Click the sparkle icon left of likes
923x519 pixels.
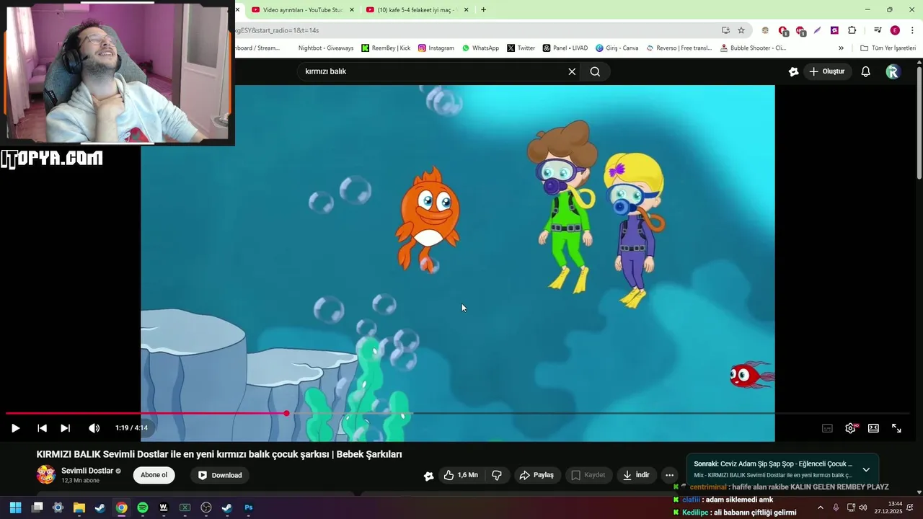(x=428, y=476)
